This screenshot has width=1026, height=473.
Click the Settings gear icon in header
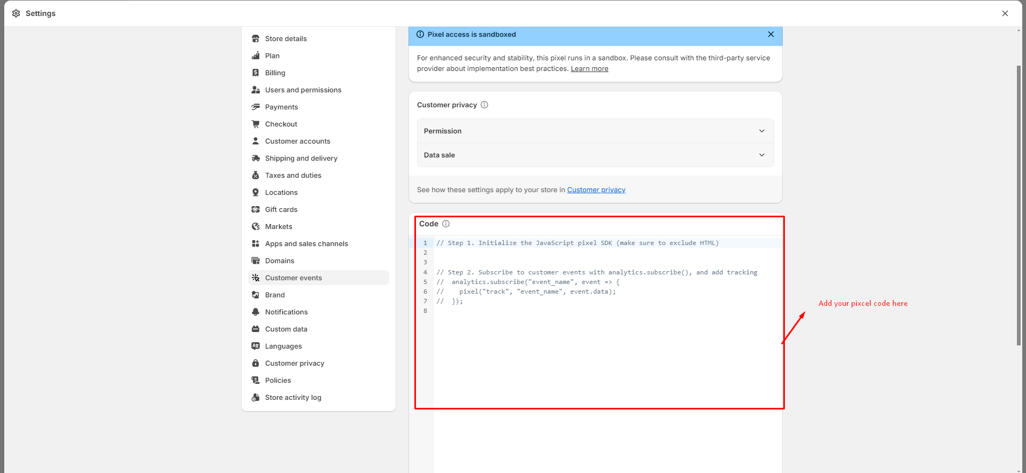coord(16,13)
